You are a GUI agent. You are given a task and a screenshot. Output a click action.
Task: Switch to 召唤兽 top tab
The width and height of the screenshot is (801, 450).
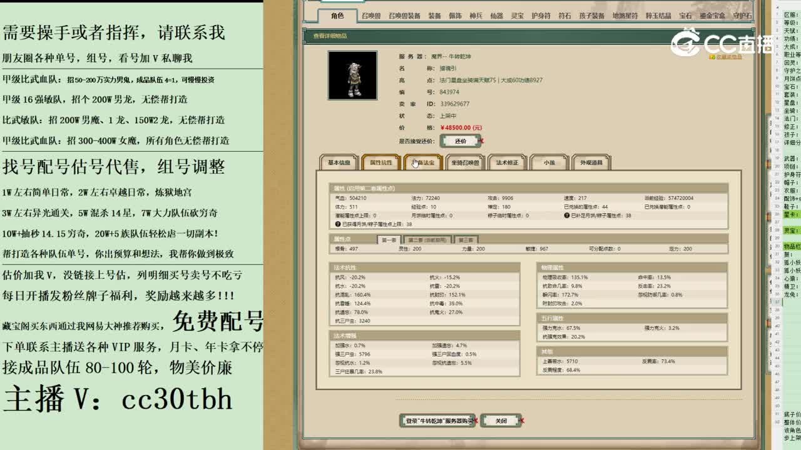(x=371, y=16)
